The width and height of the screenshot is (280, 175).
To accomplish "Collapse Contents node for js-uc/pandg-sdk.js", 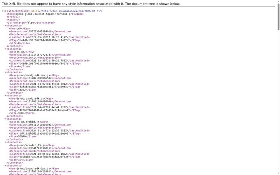I will [x=5, y=96].
